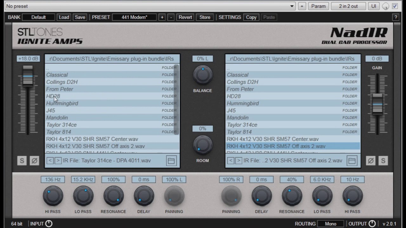Screen dimensions: 406x228
Task: Click the BALANCE knob
Action: point(203,75)
